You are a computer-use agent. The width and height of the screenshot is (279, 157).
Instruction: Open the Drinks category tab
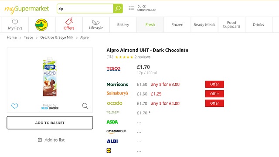[x=259, y=24]
